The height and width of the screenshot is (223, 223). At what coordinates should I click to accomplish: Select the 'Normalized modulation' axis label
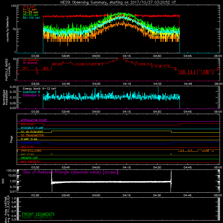coord(5,97)
